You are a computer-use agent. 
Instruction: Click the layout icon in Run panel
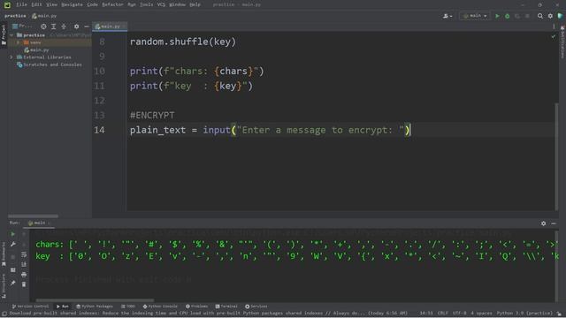12,270
